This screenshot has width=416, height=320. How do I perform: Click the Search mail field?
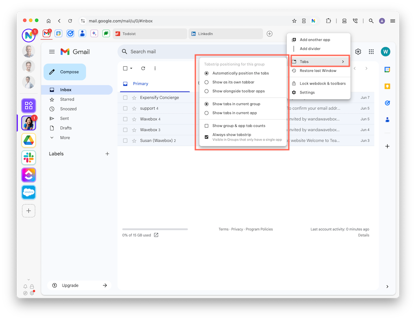click(201, 52)
